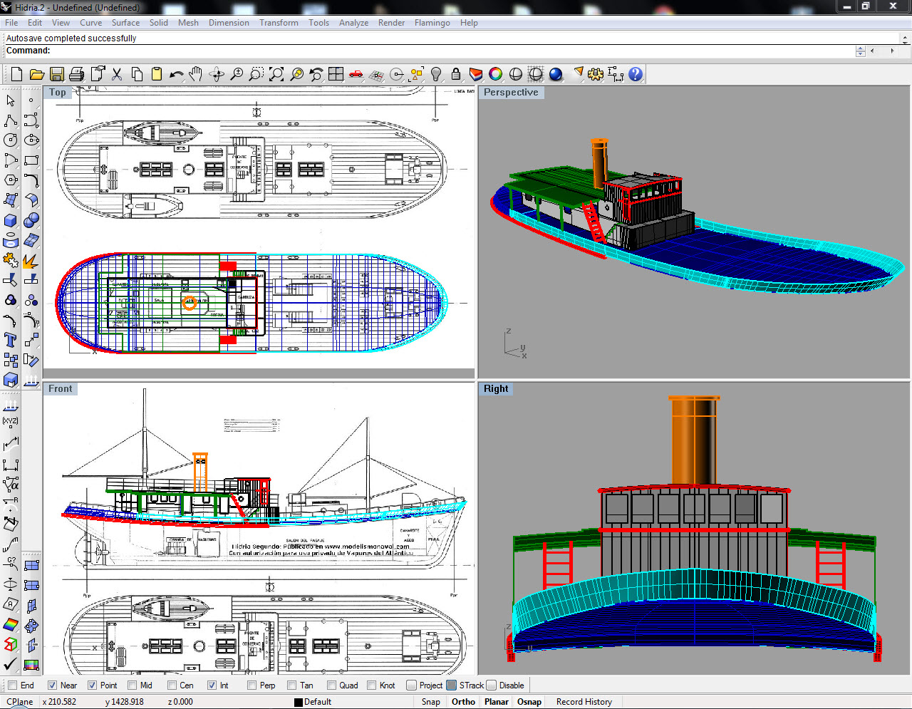Open the Dimension menu
912x709 pixels.
point(229,23)
